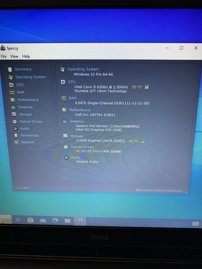Click the RAM icon in summary panel
This screenshot has width=202, height=269.
[x=64, y=98]
